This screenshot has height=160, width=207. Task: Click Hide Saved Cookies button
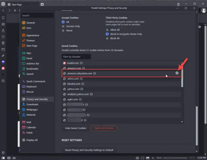pos(75,128)
